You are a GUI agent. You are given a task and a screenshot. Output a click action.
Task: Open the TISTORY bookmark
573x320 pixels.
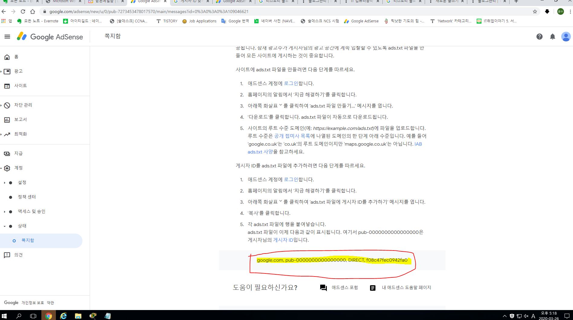click(x=167, y=21)
